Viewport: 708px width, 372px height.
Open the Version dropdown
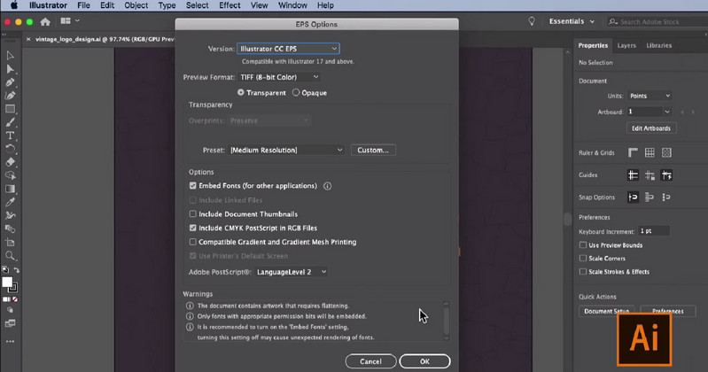tap(288, 49)
